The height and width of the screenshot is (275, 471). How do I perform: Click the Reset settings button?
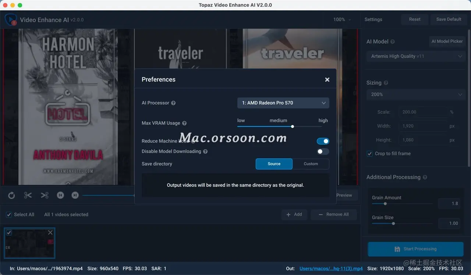pos(415,19)
